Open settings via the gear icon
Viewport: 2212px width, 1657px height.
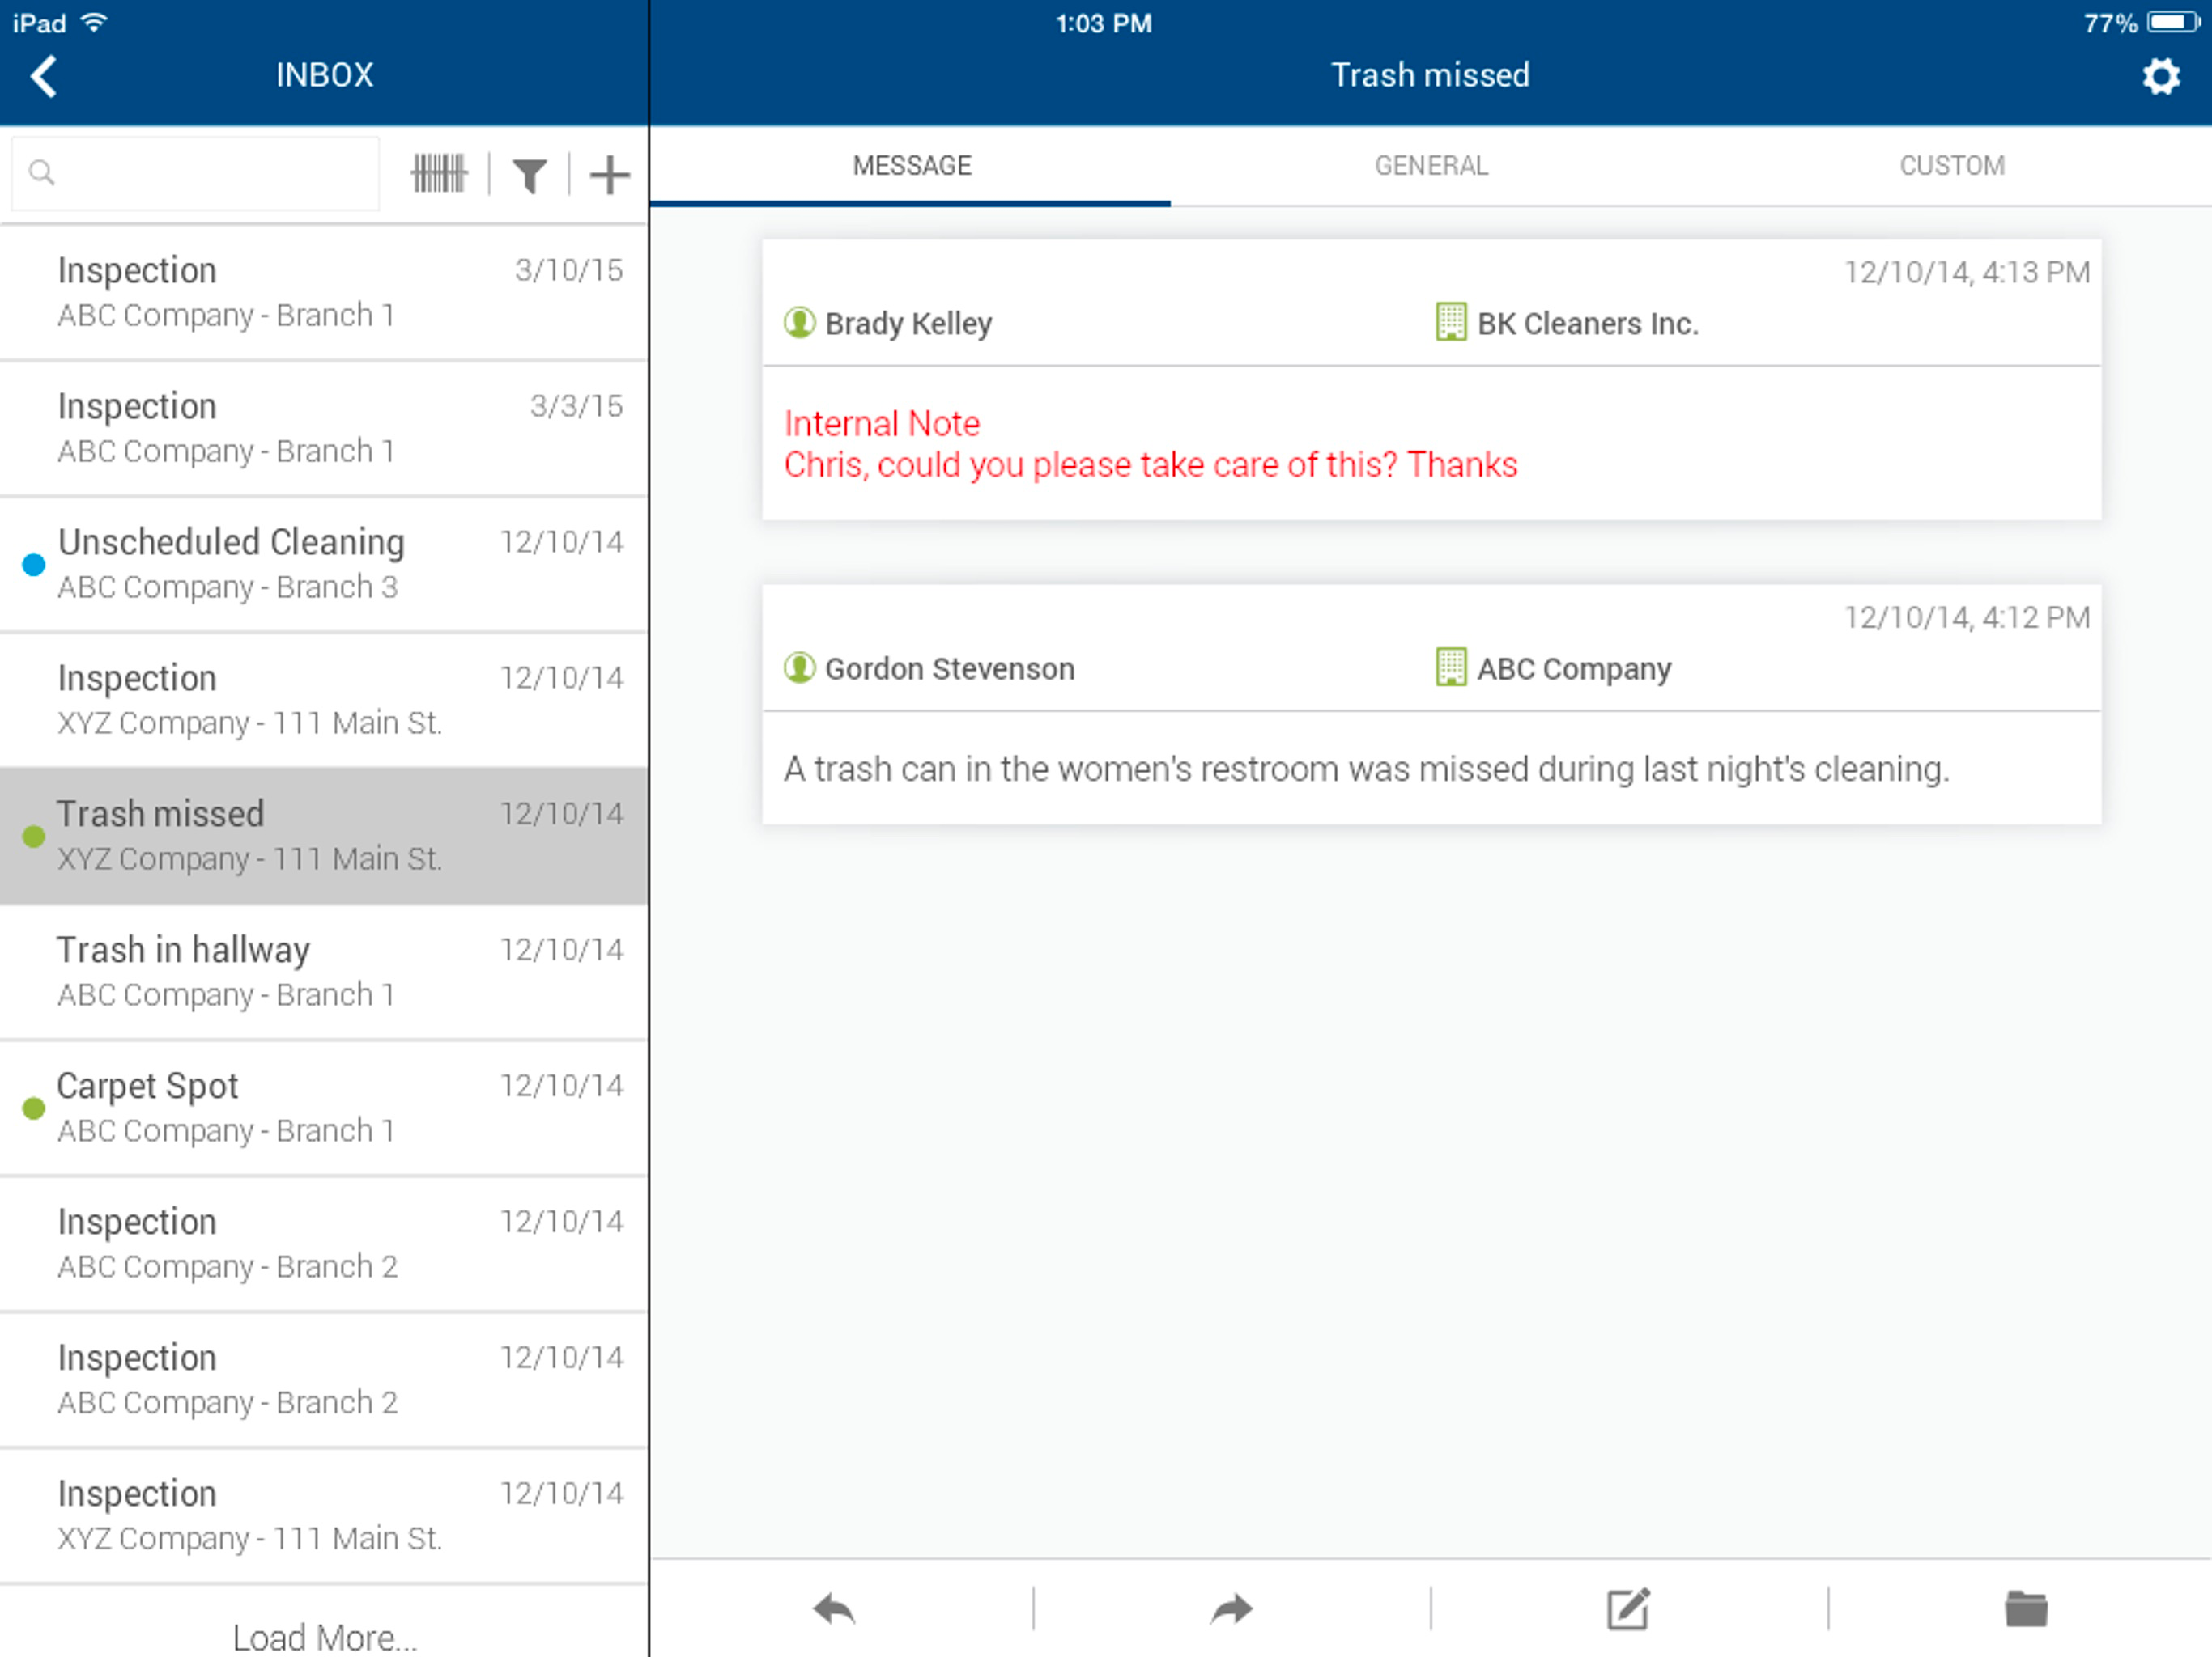2160,76
